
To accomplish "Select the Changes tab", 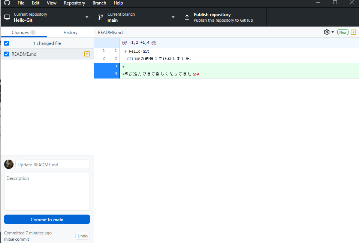I will point(24,32).
